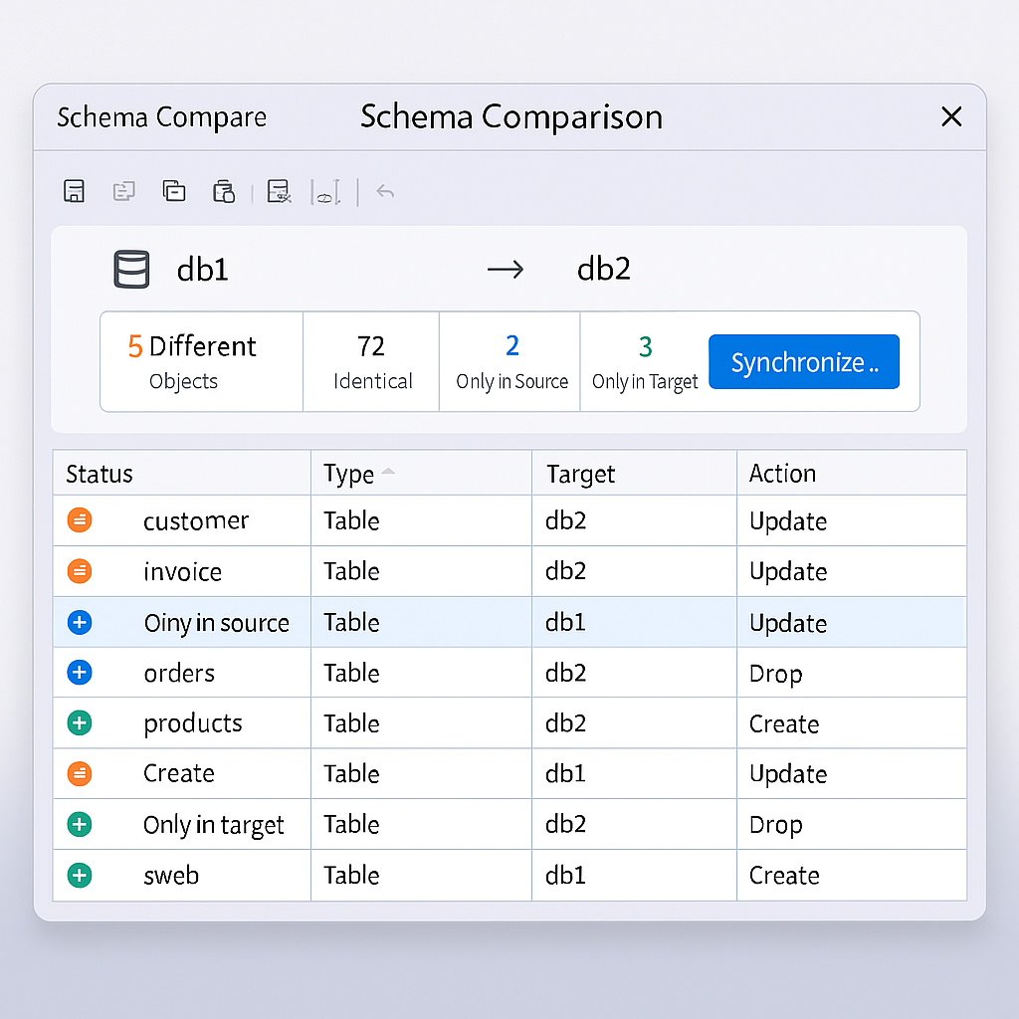The image size is (1019, 1019).
Task: Click the Action column header
Action: coord(782,473)
